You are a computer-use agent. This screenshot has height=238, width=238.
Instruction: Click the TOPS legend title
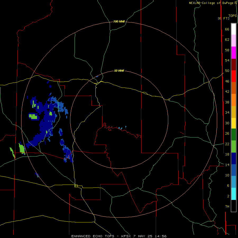coord(232,16)
